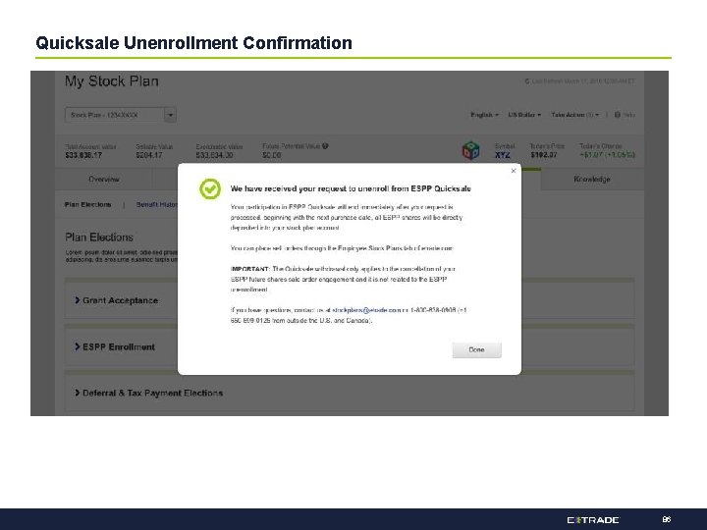The width and height of the screenshot is (707, 530).
Task: Click the Future Potential Value info icon
Action: click(325, 146)
